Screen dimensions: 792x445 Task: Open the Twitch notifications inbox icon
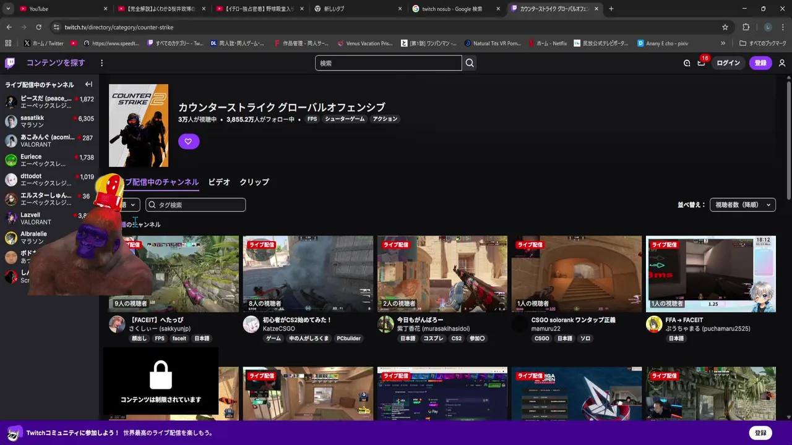coord(701,63)
